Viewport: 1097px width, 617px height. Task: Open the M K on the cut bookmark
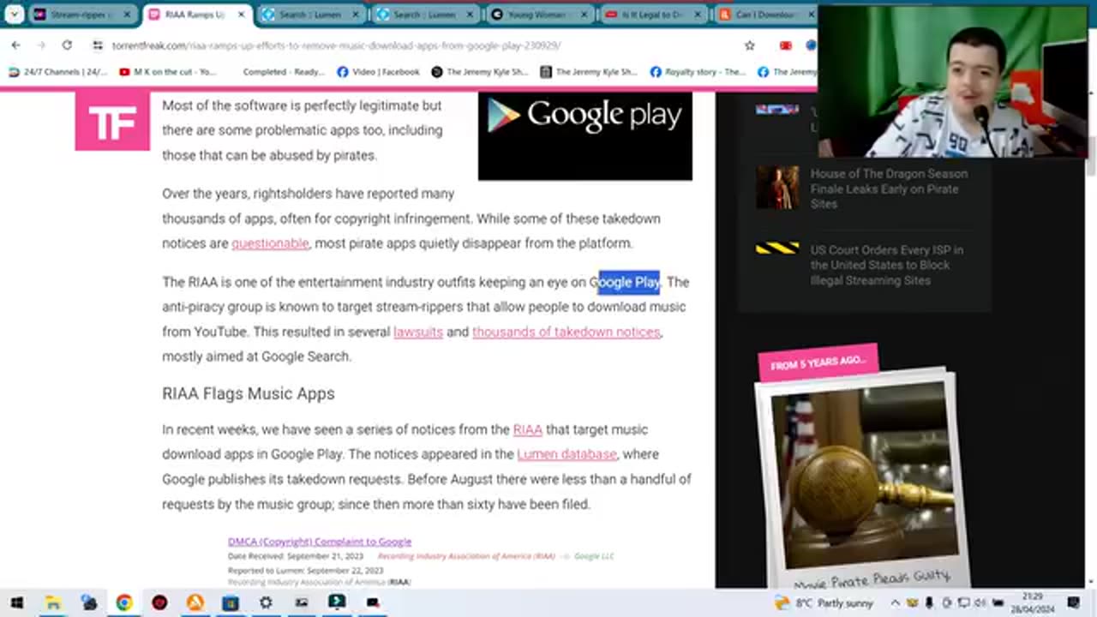[x=168, y=72]
